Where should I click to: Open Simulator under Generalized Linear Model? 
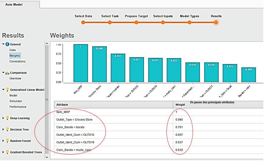16,101
